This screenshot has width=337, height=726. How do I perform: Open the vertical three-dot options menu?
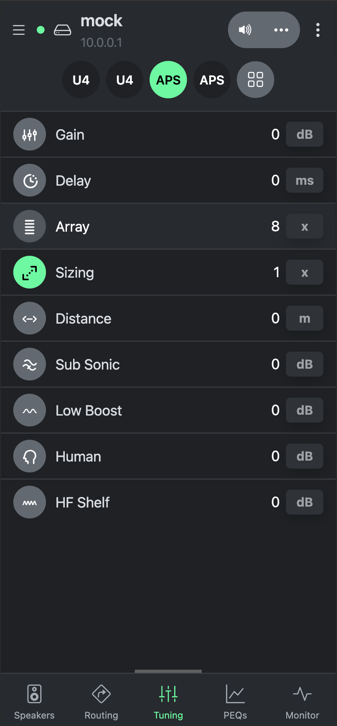[318, 30]
